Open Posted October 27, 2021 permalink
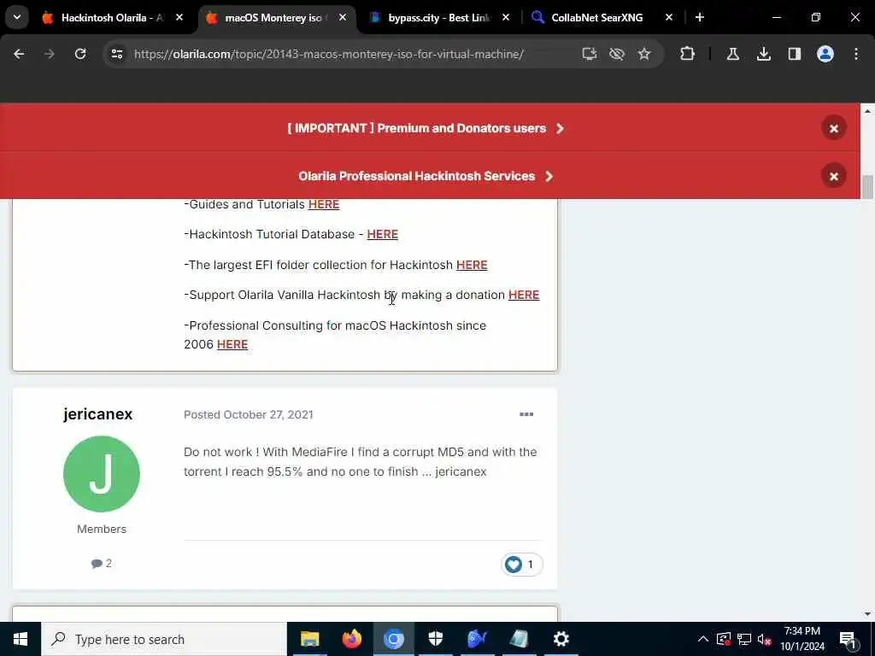Viewport: 875px width, 656px height. click(x=249, y=414)
